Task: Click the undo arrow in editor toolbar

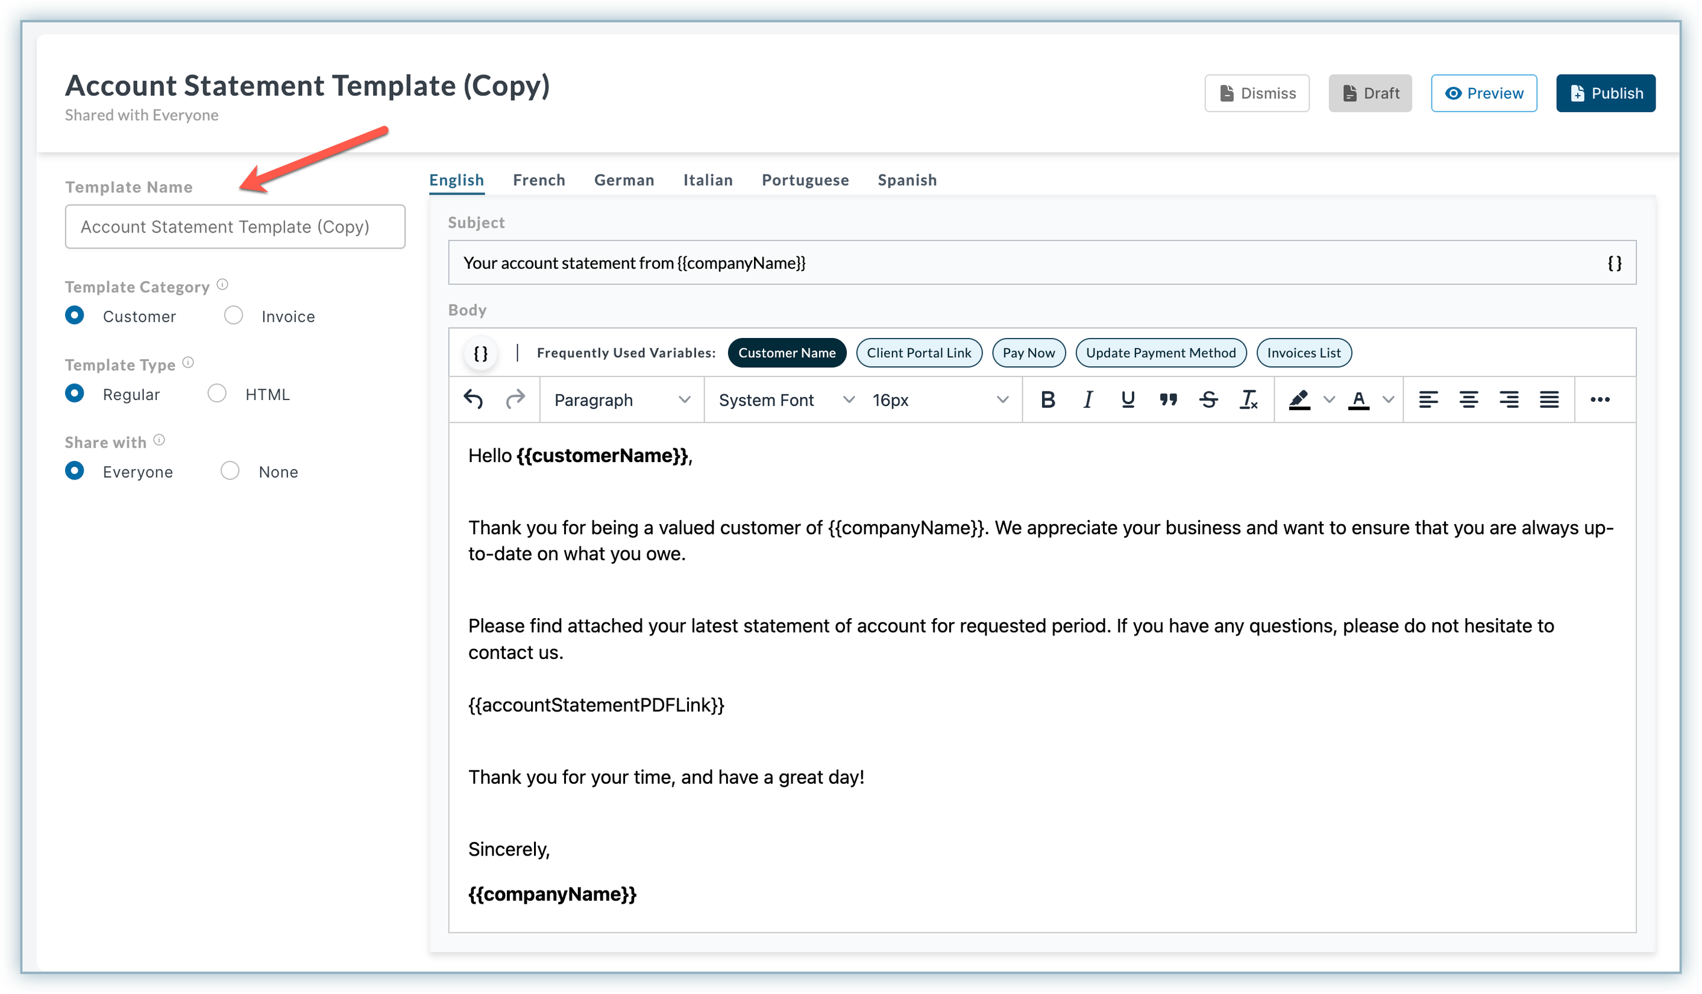Action: pyautogui.click(x=474, y=400)
